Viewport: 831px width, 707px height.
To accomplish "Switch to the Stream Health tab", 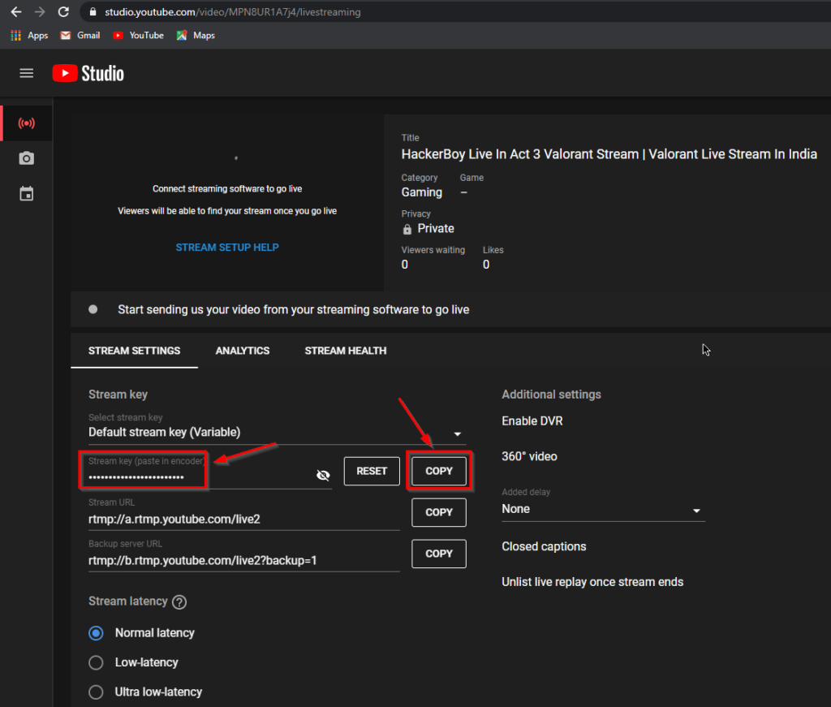I will click(x=346, y=351).
